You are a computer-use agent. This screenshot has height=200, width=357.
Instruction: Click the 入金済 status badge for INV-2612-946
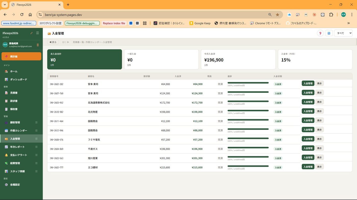click(x=278, y=130)
